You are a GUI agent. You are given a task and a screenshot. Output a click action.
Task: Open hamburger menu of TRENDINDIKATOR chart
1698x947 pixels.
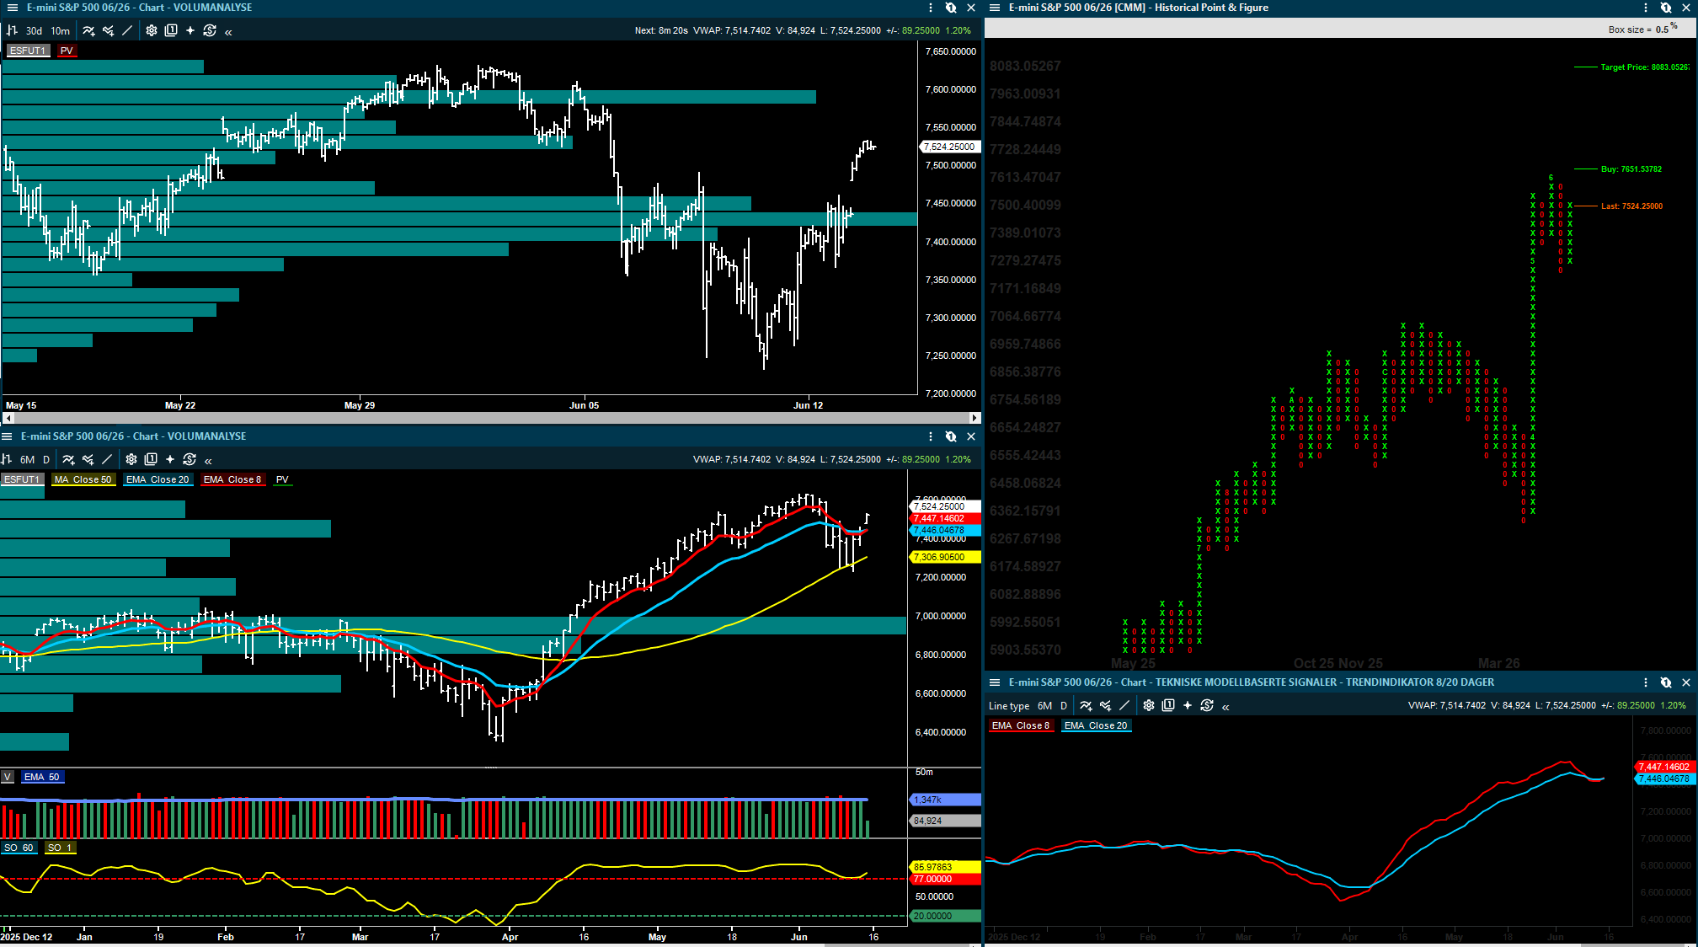coord(994,682)
